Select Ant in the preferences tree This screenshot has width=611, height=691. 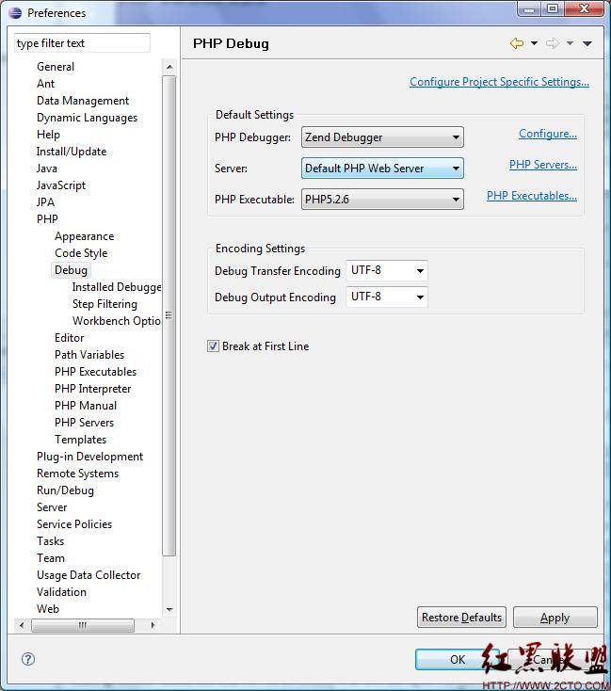[x=46, y=84]
